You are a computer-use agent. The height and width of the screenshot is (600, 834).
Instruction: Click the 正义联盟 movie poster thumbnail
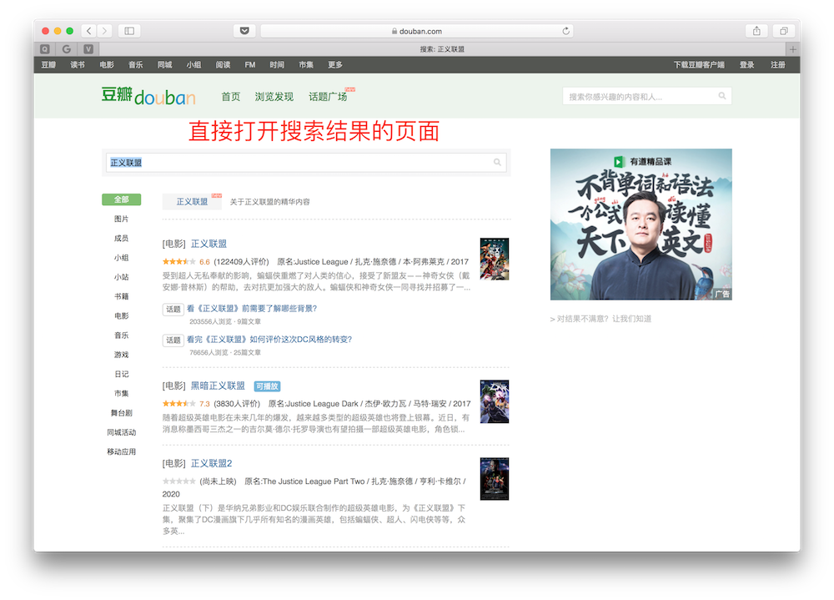pyautogui.click(x=494, y=260)
